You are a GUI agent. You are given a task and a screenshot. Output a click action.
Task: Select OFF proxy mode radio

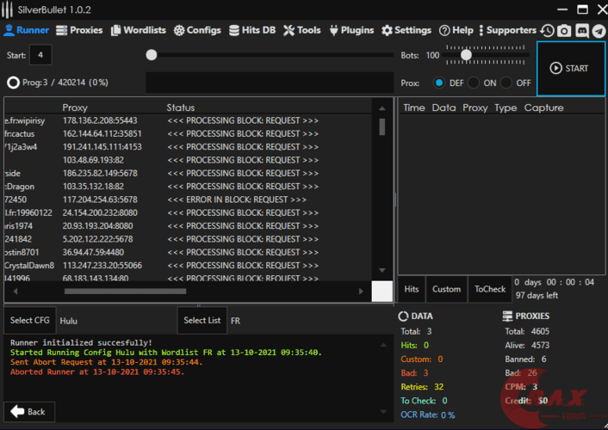pos(508,83)
